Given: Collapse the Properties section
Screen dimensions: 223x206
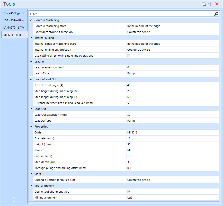Looking at the screenshot, I should (31, 127).
